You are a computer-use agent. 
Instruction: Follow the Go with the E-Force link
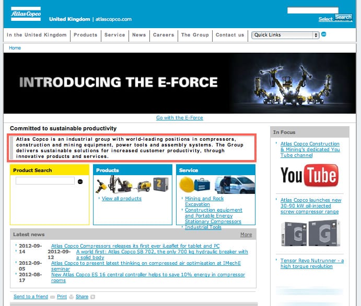tap(180, 118)
